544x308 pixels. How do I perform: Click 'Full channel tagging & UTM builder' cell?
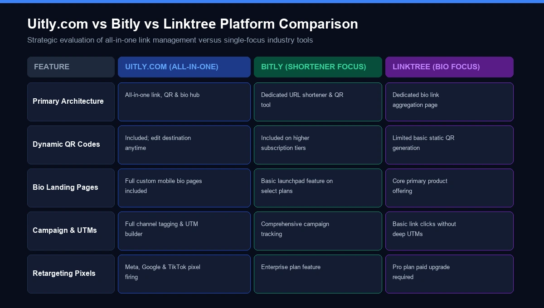coord(184,231)
